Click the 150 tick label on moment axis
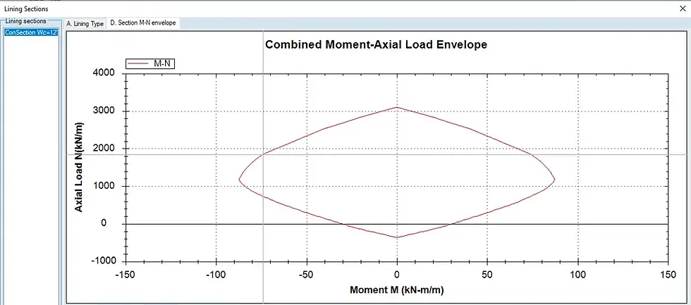 [668, 275]
